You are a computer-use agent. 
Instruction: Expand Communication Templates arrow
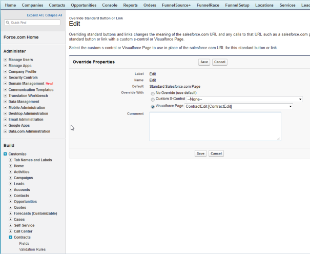pyautogui.click(x=5, y=90)
